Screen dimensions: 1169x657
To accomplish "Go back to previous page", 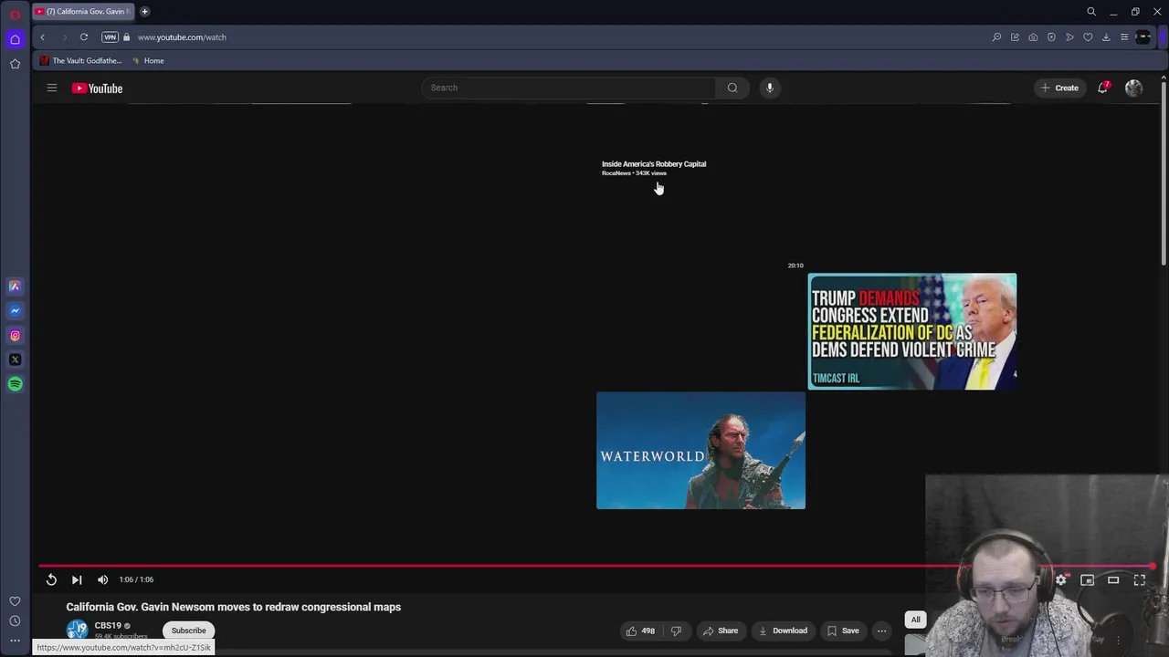I will pos(42,37).
